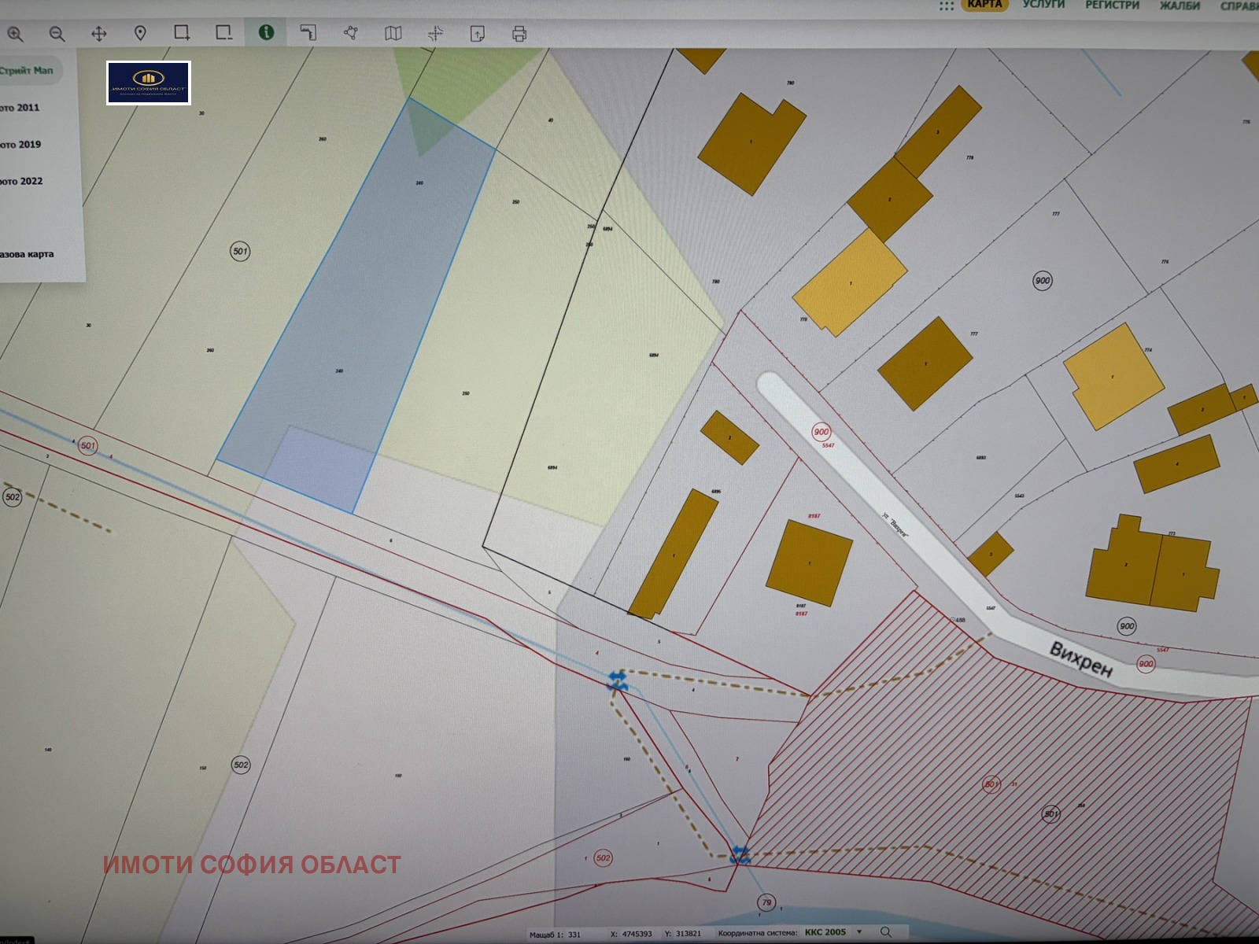Click the export sheet icon
The width and height of the screenshot is (1259, 944).
(477, 34)
